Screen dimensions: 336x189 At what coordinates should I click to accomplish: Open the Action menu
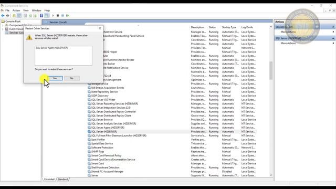tap(16, 10)
